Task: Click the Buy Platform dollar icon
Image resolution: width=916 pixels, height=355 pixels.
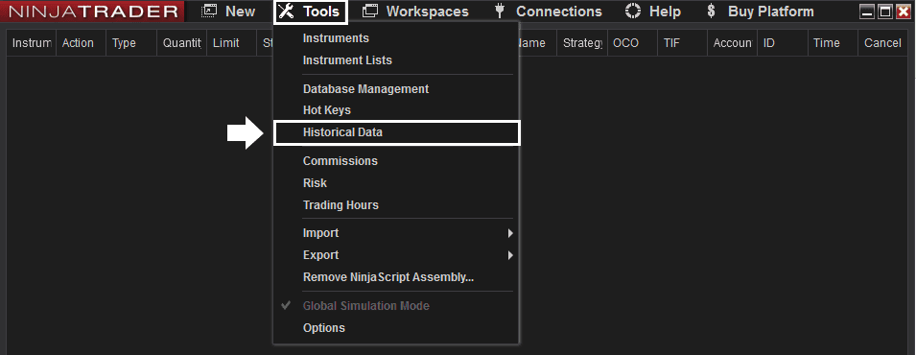Action: pyautogui.click(x=711, y=12)
